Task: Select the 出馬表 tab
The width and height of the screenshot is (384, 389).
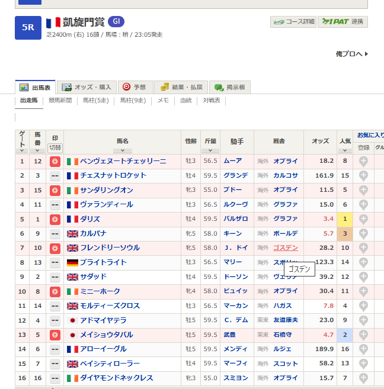Action: (x=35, y=87)
